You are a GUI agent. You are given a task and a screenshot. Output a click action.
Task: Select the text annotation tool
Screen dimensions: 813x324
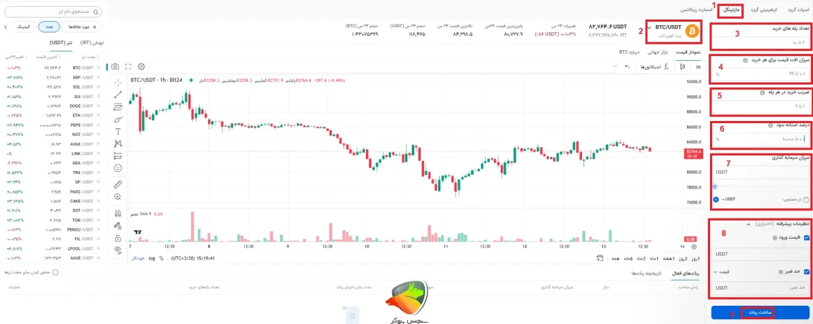118,131
